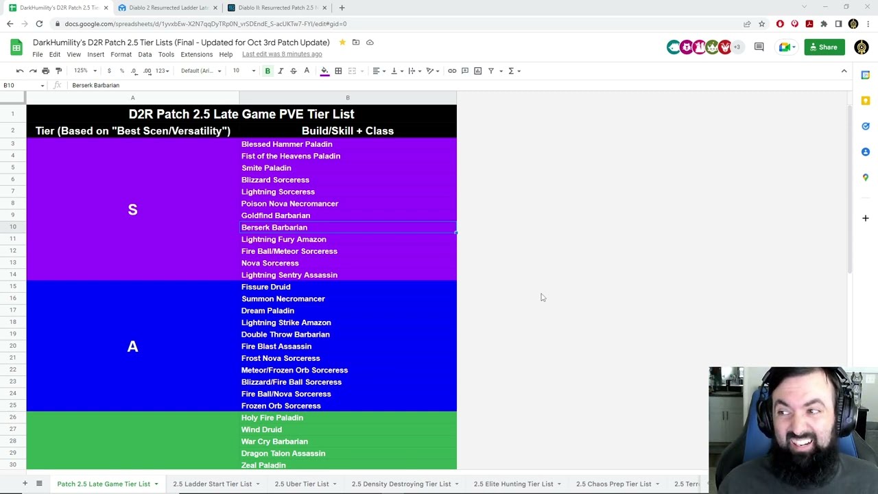Select the Blessed Hammer Paladin cell

coord(348,144)
